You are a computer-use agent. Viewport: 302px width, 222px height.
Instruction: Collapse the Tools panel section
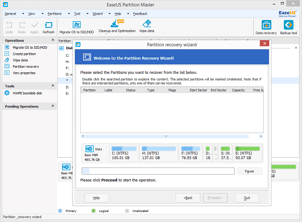[x=53, y=85]
